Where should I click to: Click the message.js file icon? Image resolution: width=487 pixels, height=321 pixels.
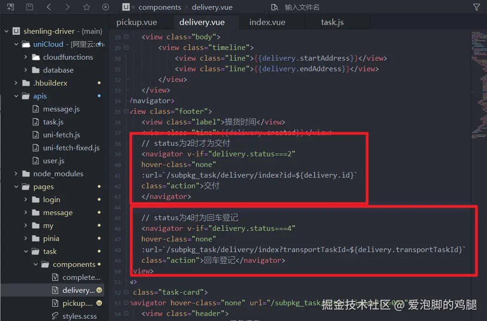[x=36, y=109]
